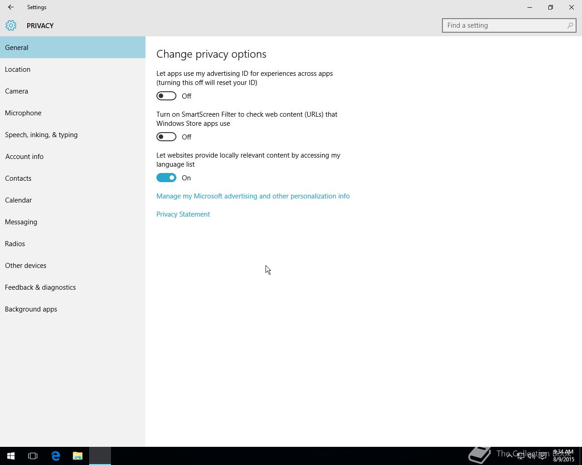Open Other devices settings
This screenshot has width=582, height=465.
click(x=73, y=265)
